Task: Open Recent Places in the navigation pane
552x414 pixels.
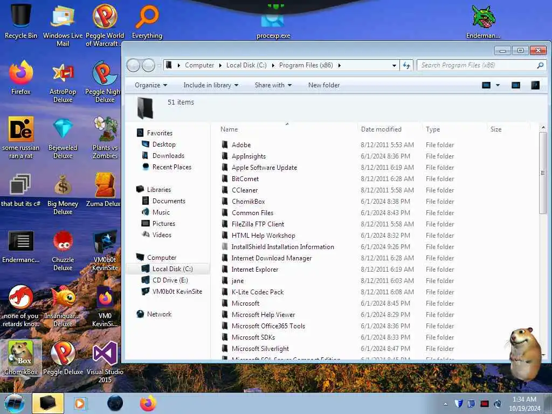Action: point(172,167)
